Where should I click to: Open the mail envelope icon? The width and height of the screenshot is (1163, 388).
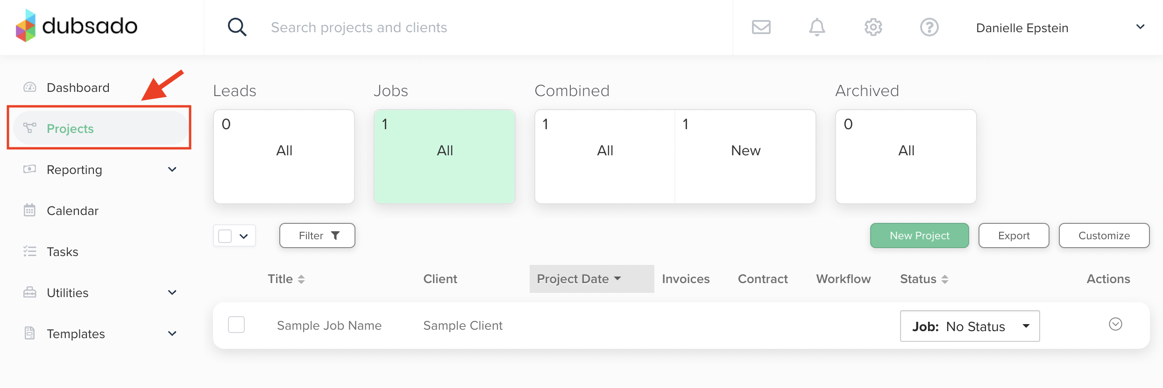click(x=761, y=28)
